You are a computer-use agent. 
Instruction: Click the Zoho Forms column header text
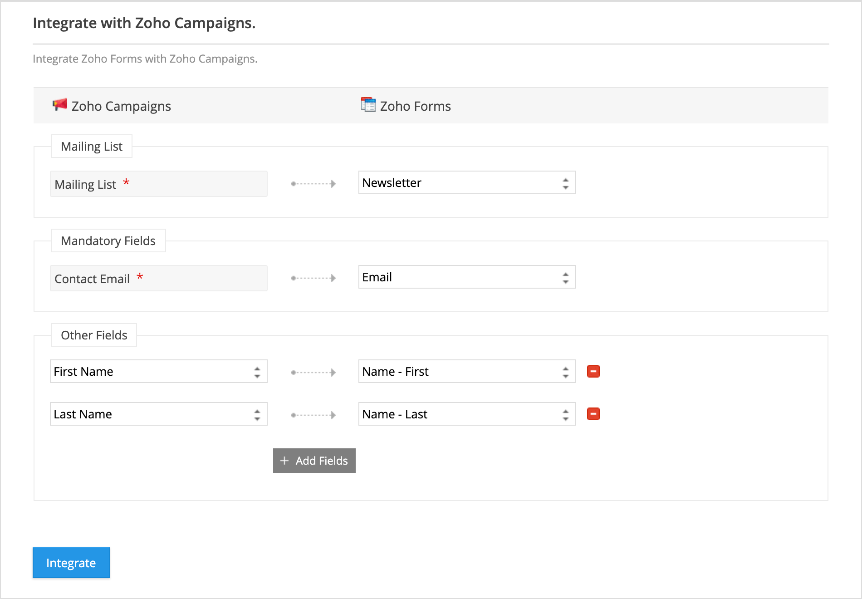pos(415,106)
